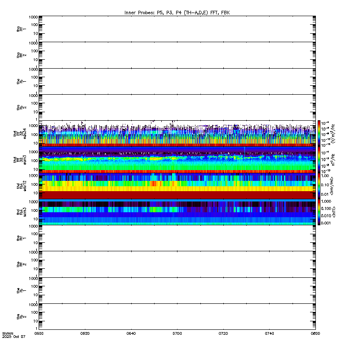Click the 'the fb 2' panel label

click(22, 317)
